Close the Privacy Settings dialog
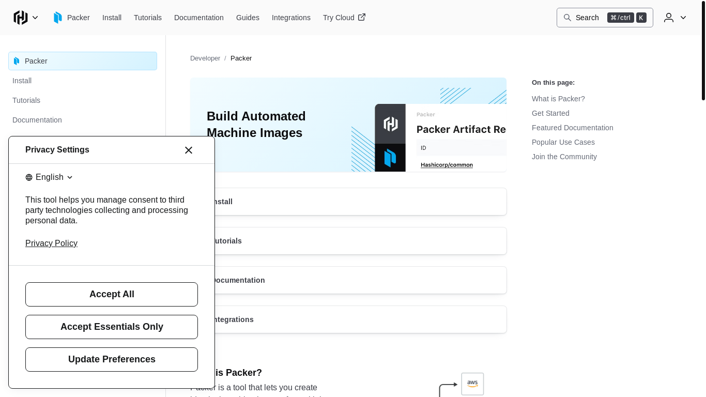The height and width of the screenshot is (397, 706). coord(189,150)
